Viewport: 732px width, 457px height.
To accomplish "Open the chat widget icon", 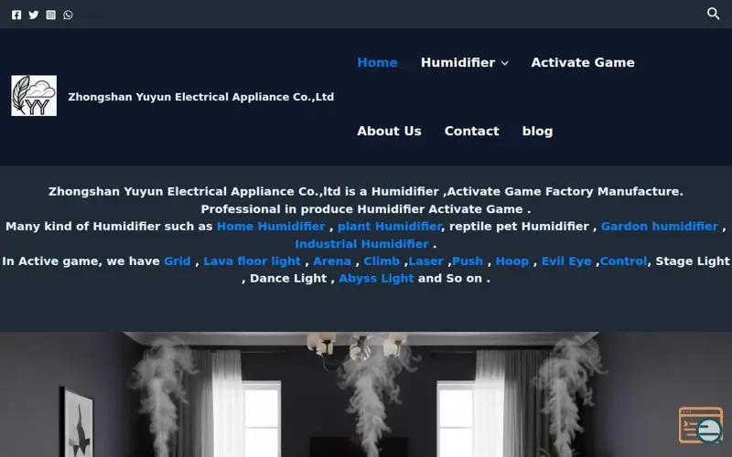I will (701, 425).
